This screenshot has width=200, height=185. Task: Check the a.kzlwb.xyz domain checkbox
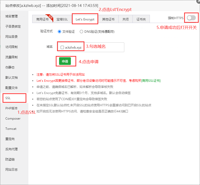62,47
